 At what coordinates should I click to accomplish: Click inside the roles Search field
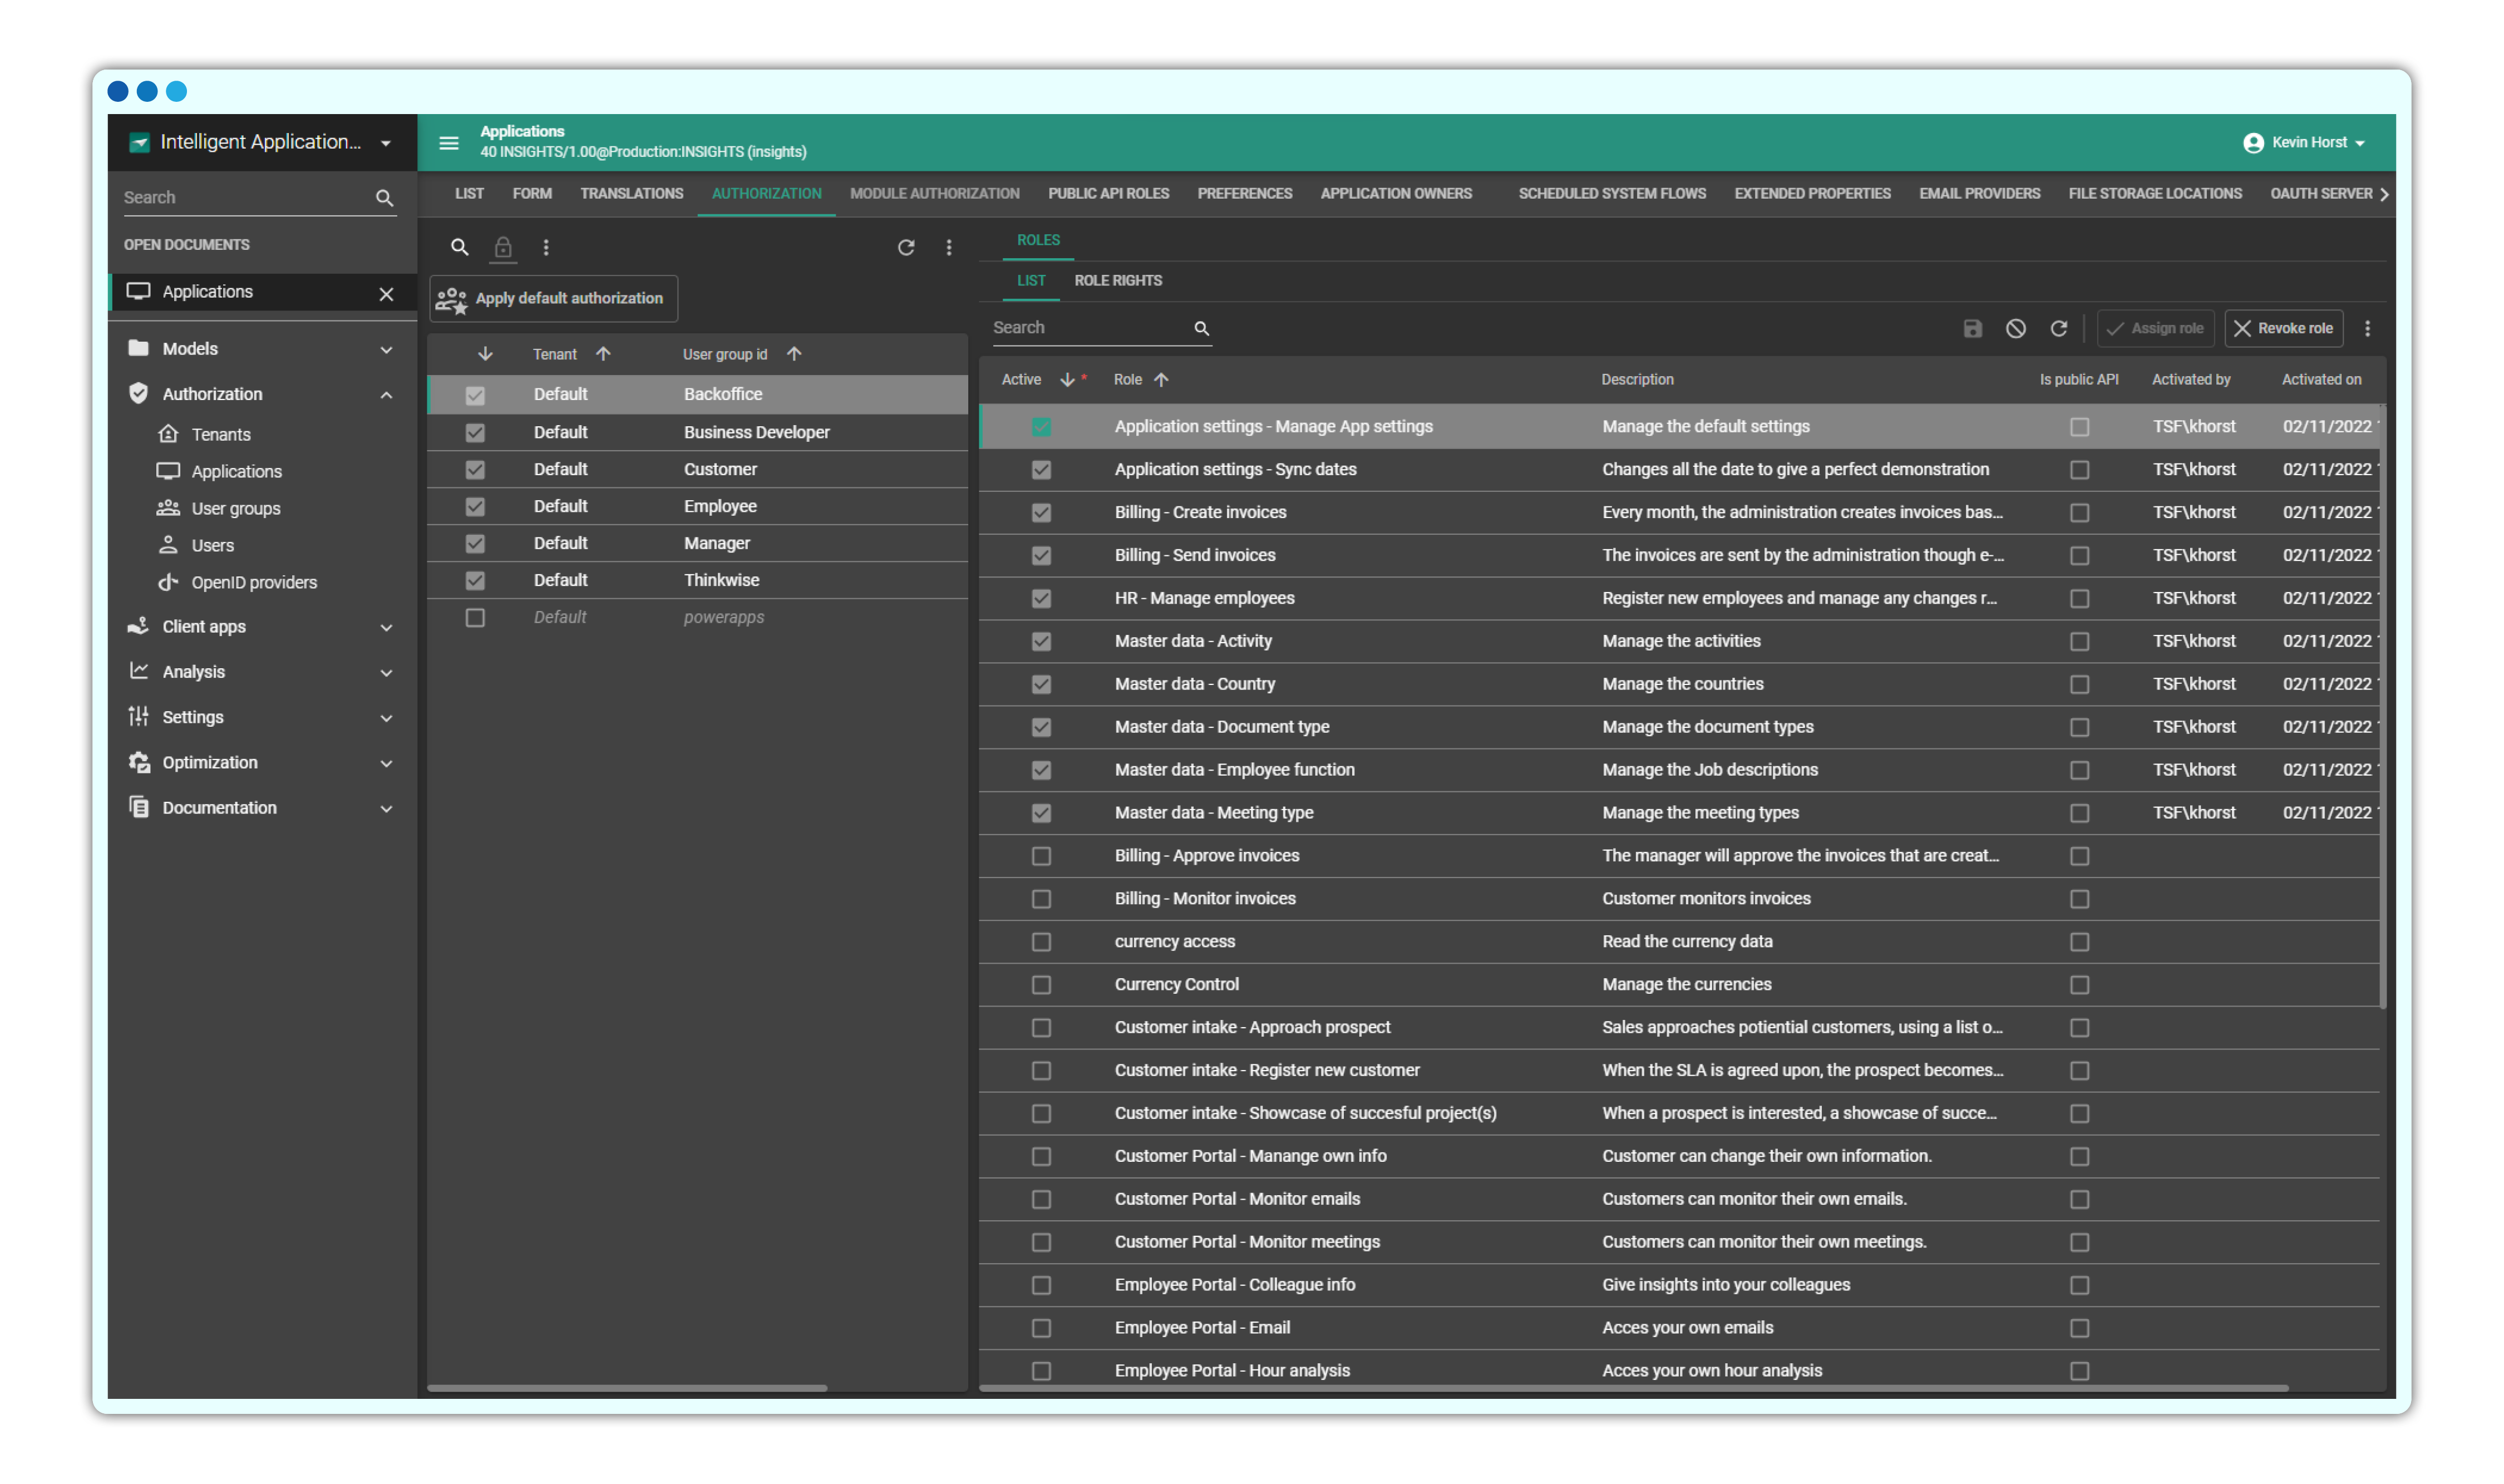[x=1090, y=327]
